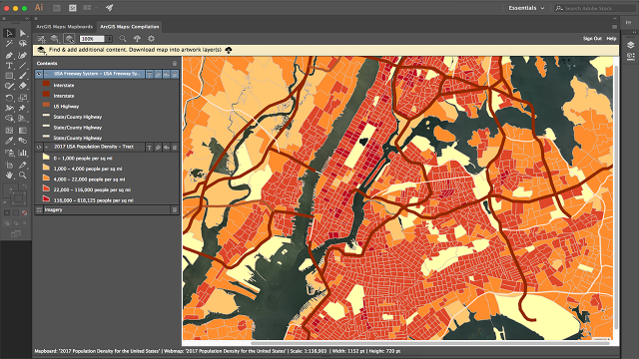Select the Gradient tool
Viewport: 639px width, 359px height.
point(22,131)
